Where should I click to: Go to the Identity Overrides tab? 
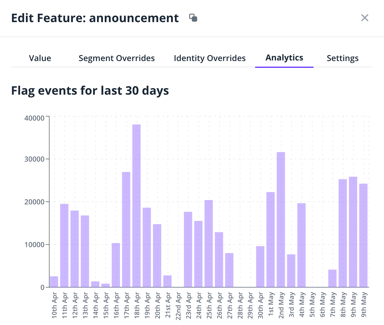point(210,58)
